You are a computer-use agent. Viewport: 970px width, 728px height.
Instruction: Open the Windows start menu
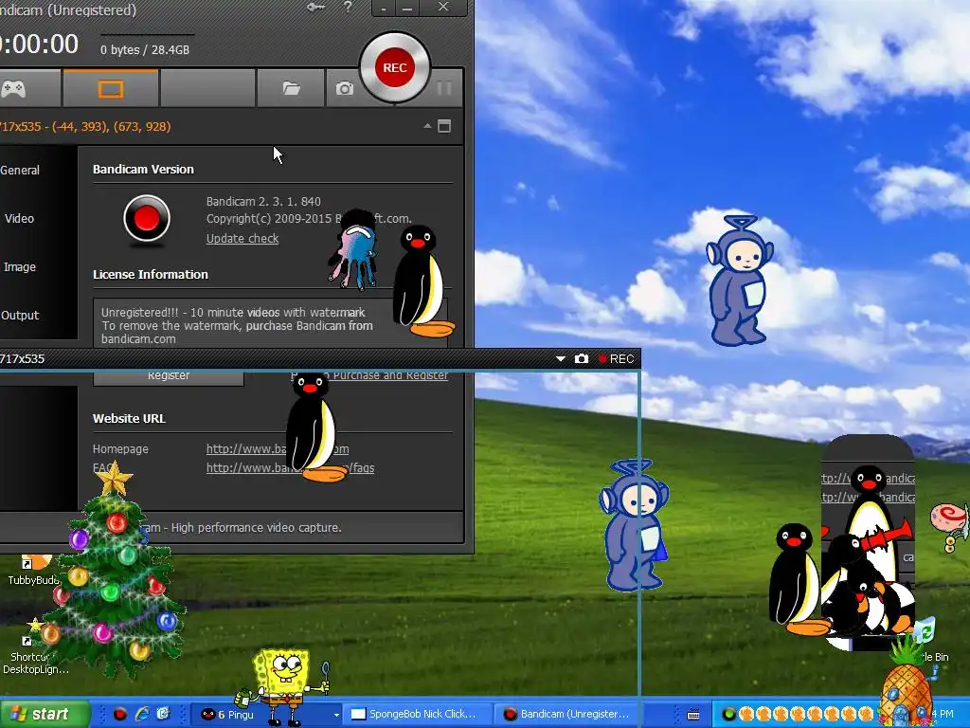(x=45, y=714)
